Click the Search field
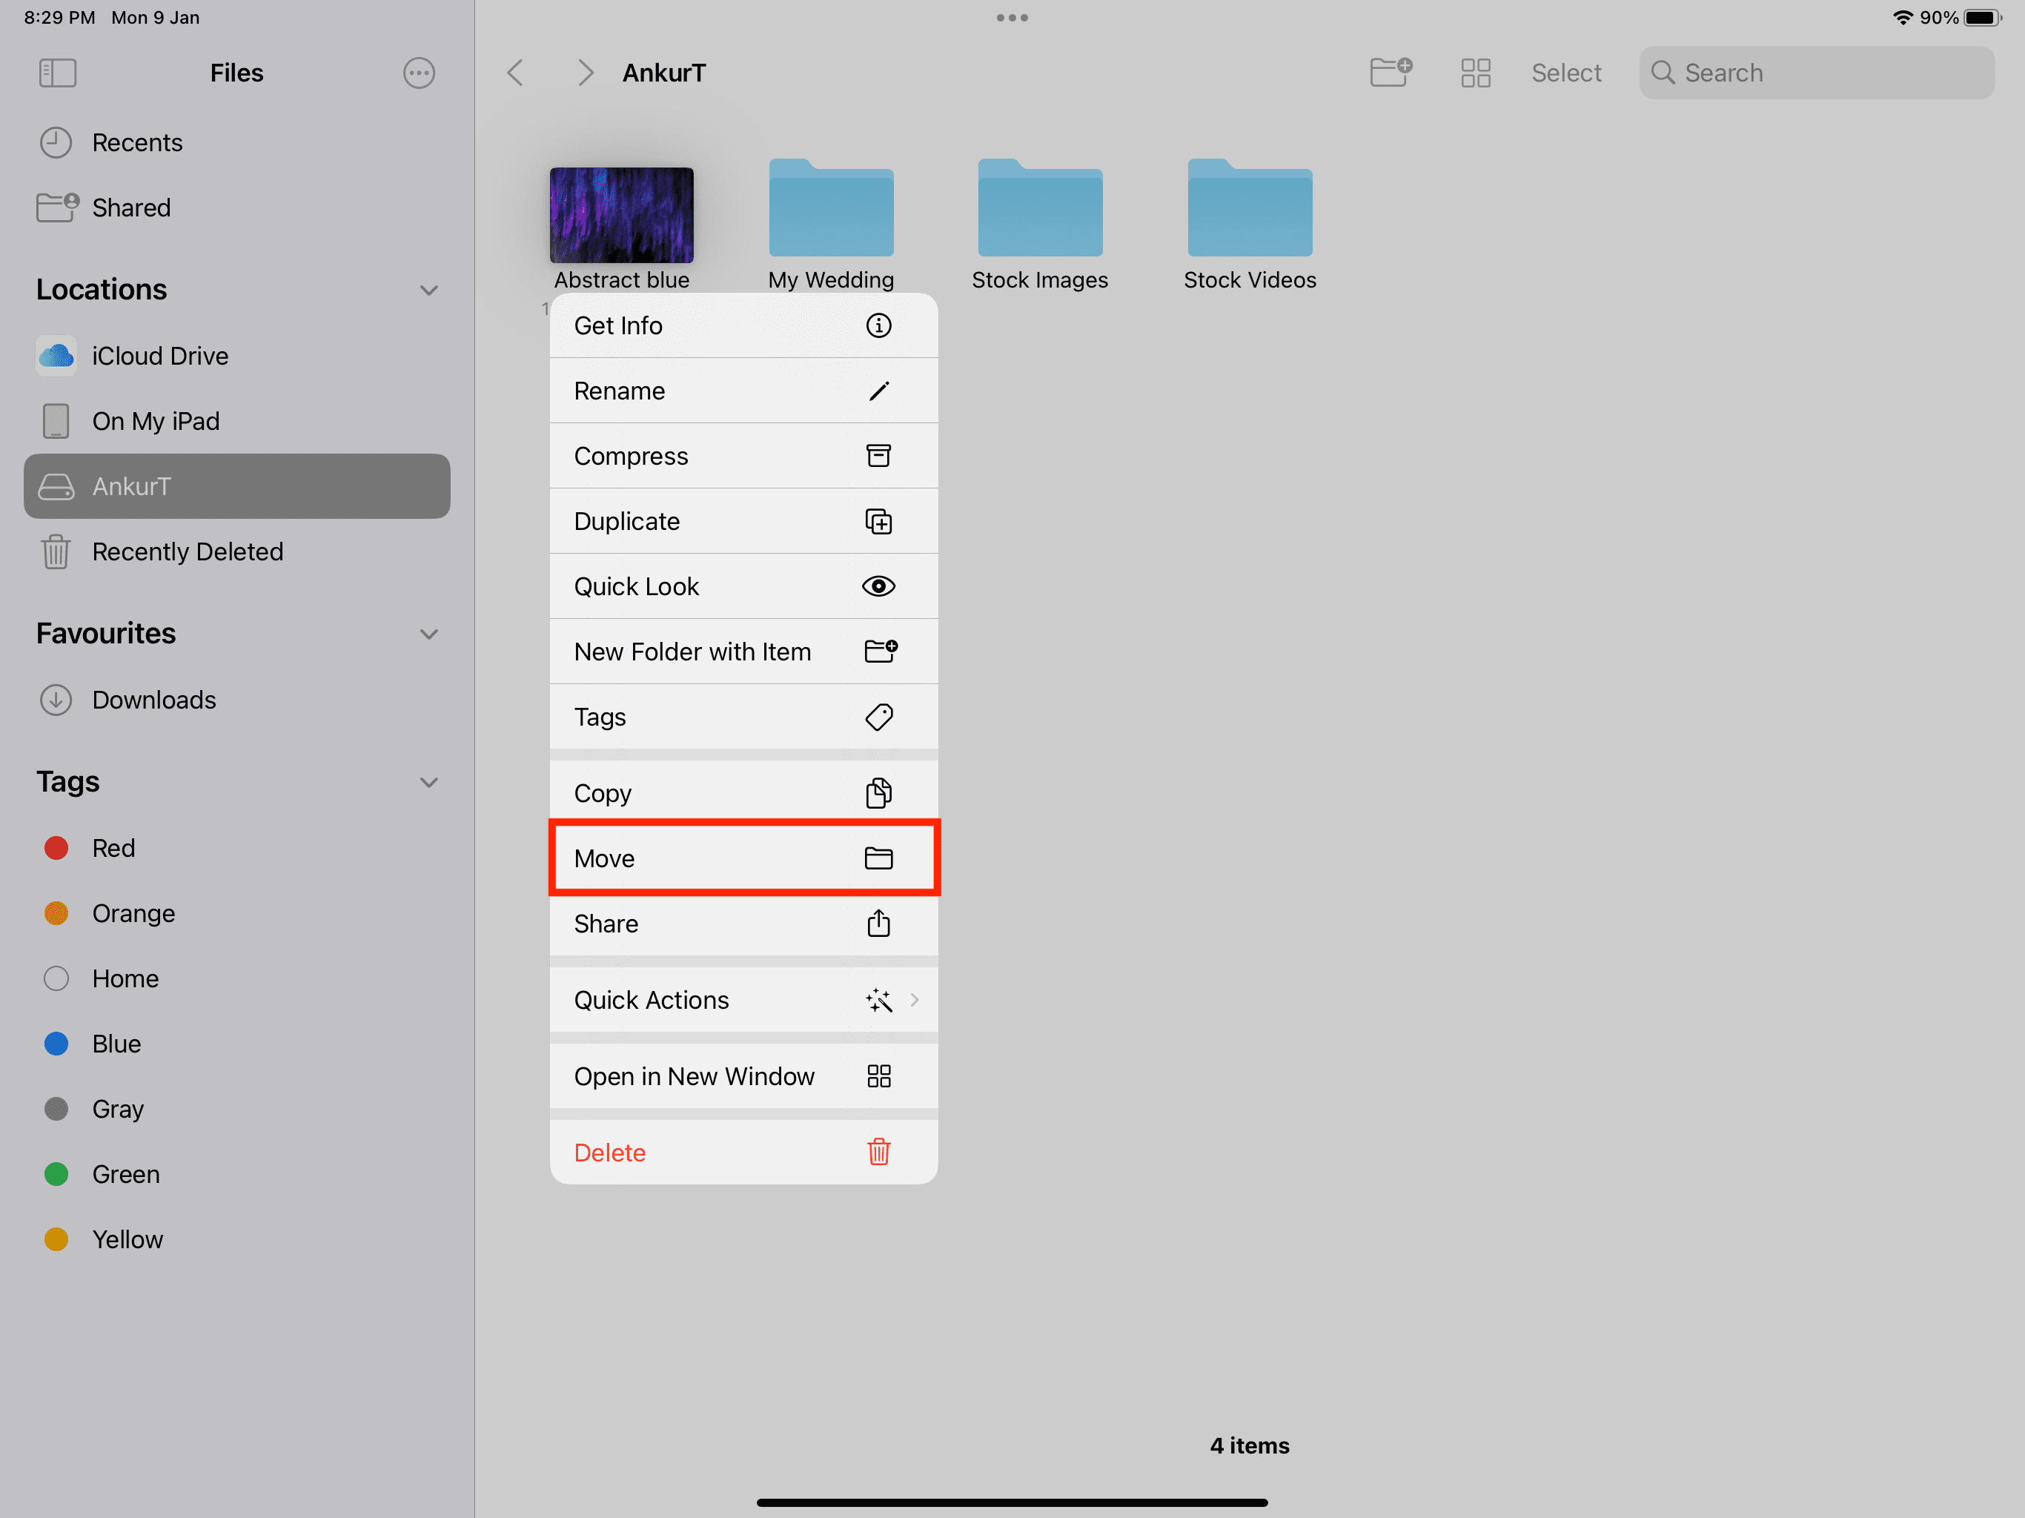The height and width of the screenshot is (1518, 2025). (1817, 73)
